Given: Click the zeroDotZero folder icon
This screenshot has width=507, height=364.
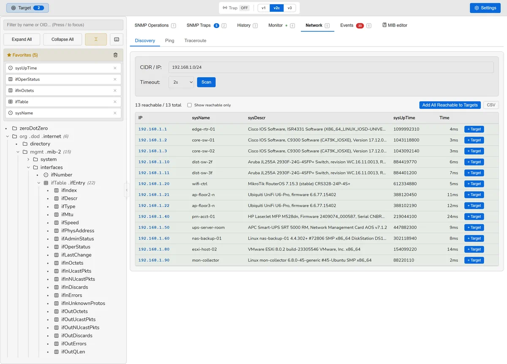Looking at the screenshot, I should [x=15, y=128].
